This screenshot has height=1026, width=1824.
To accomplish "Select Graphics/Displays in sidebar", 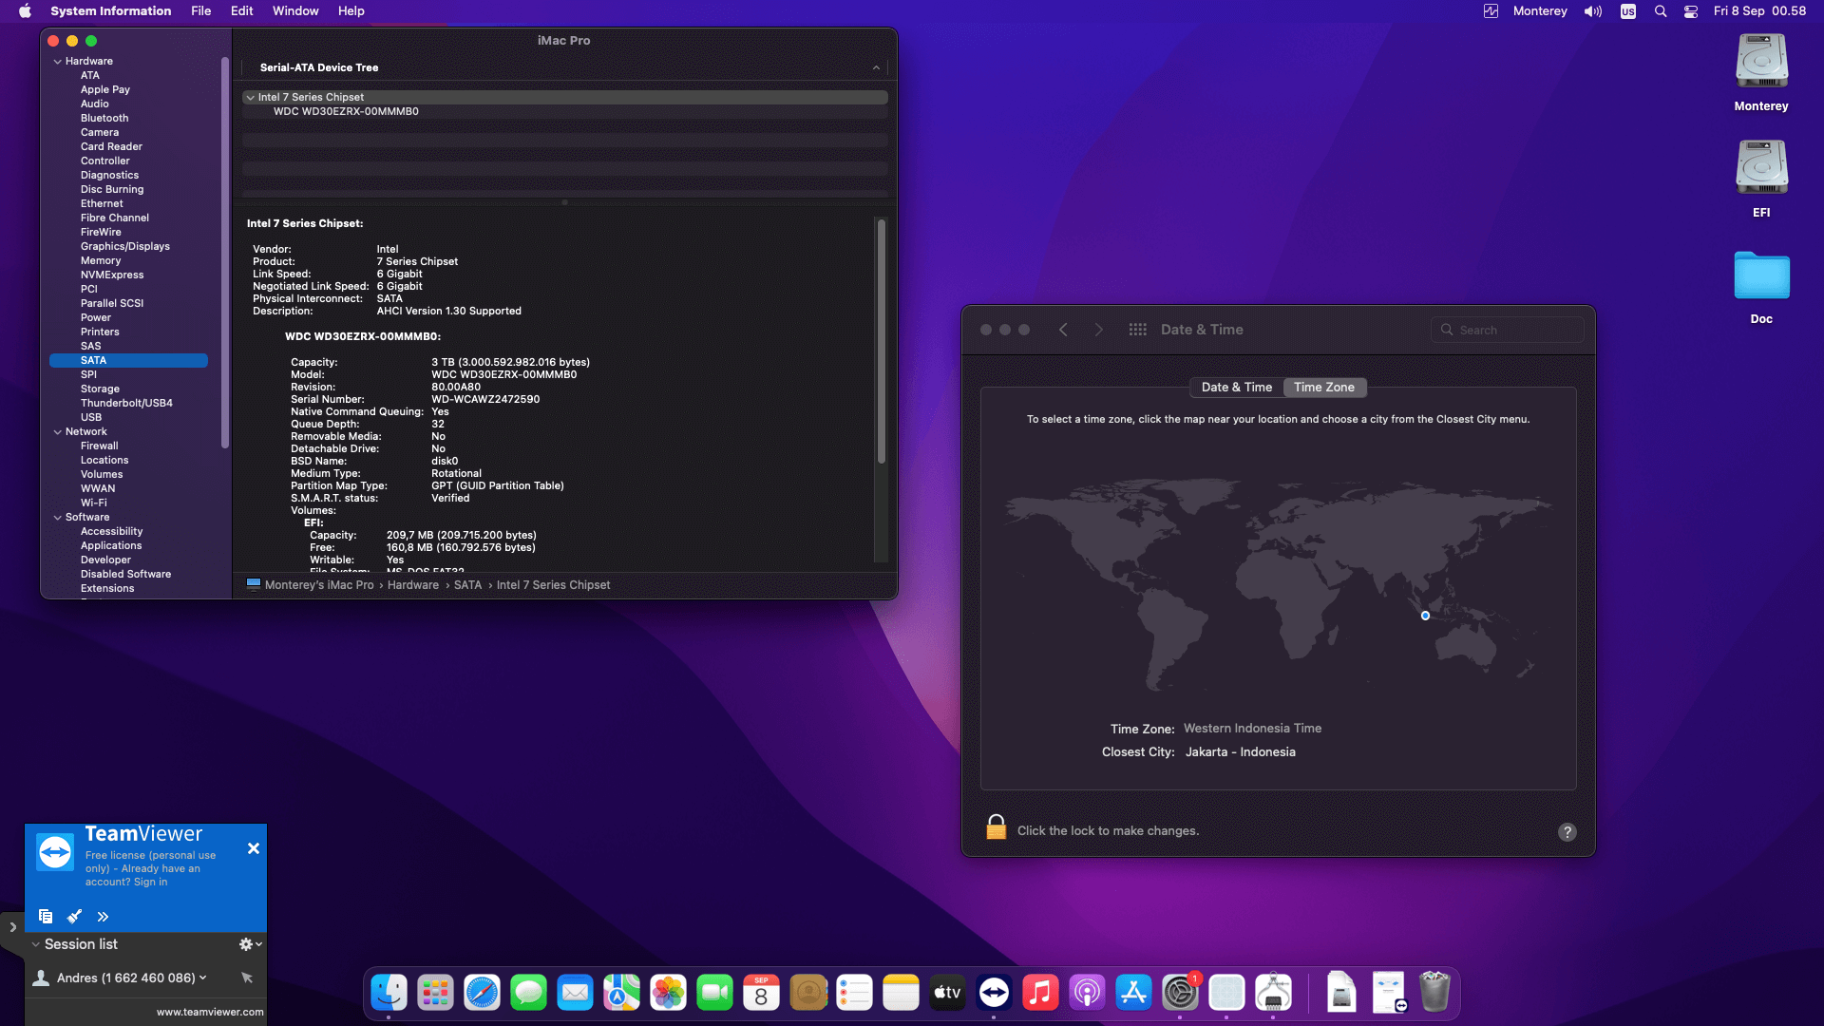I will pos(125,247).
